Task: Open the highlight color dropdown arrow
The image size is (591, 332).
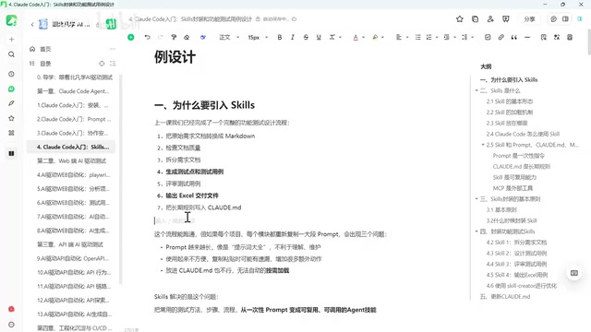Action: click(x=382, y=37)
